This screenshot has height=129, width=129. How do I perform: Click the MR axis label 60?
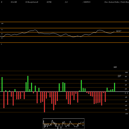(126, 81)
